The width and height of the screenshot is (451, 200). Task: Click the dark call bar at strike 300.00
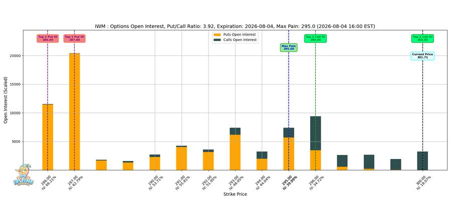point(422,160)
